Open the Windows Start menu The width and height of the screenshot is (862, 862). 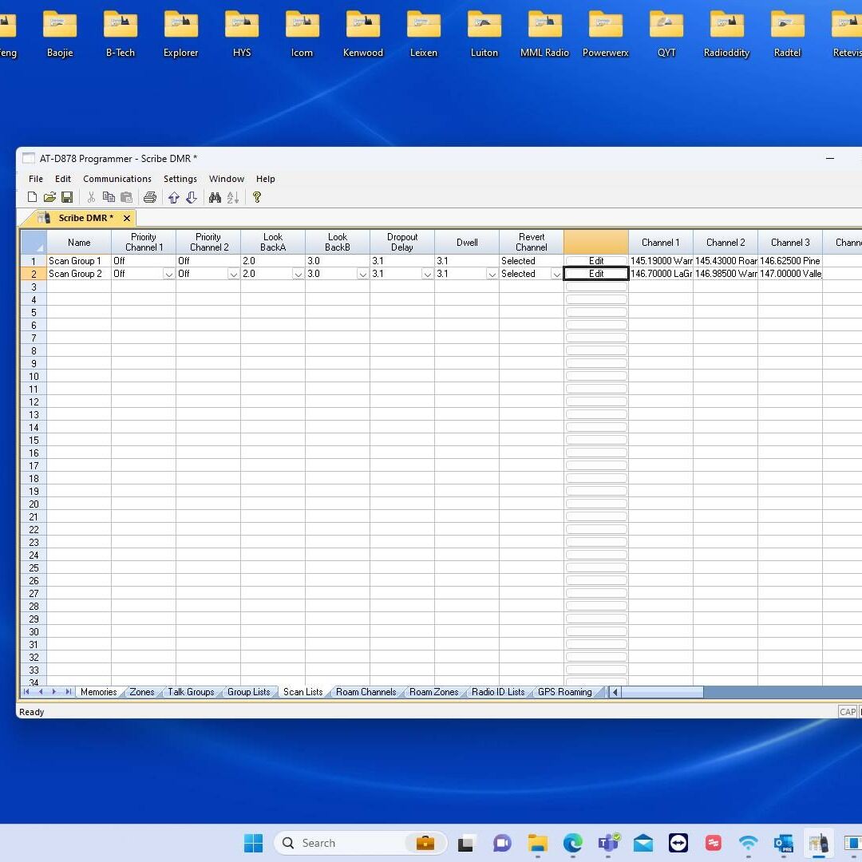pos(254,843)
